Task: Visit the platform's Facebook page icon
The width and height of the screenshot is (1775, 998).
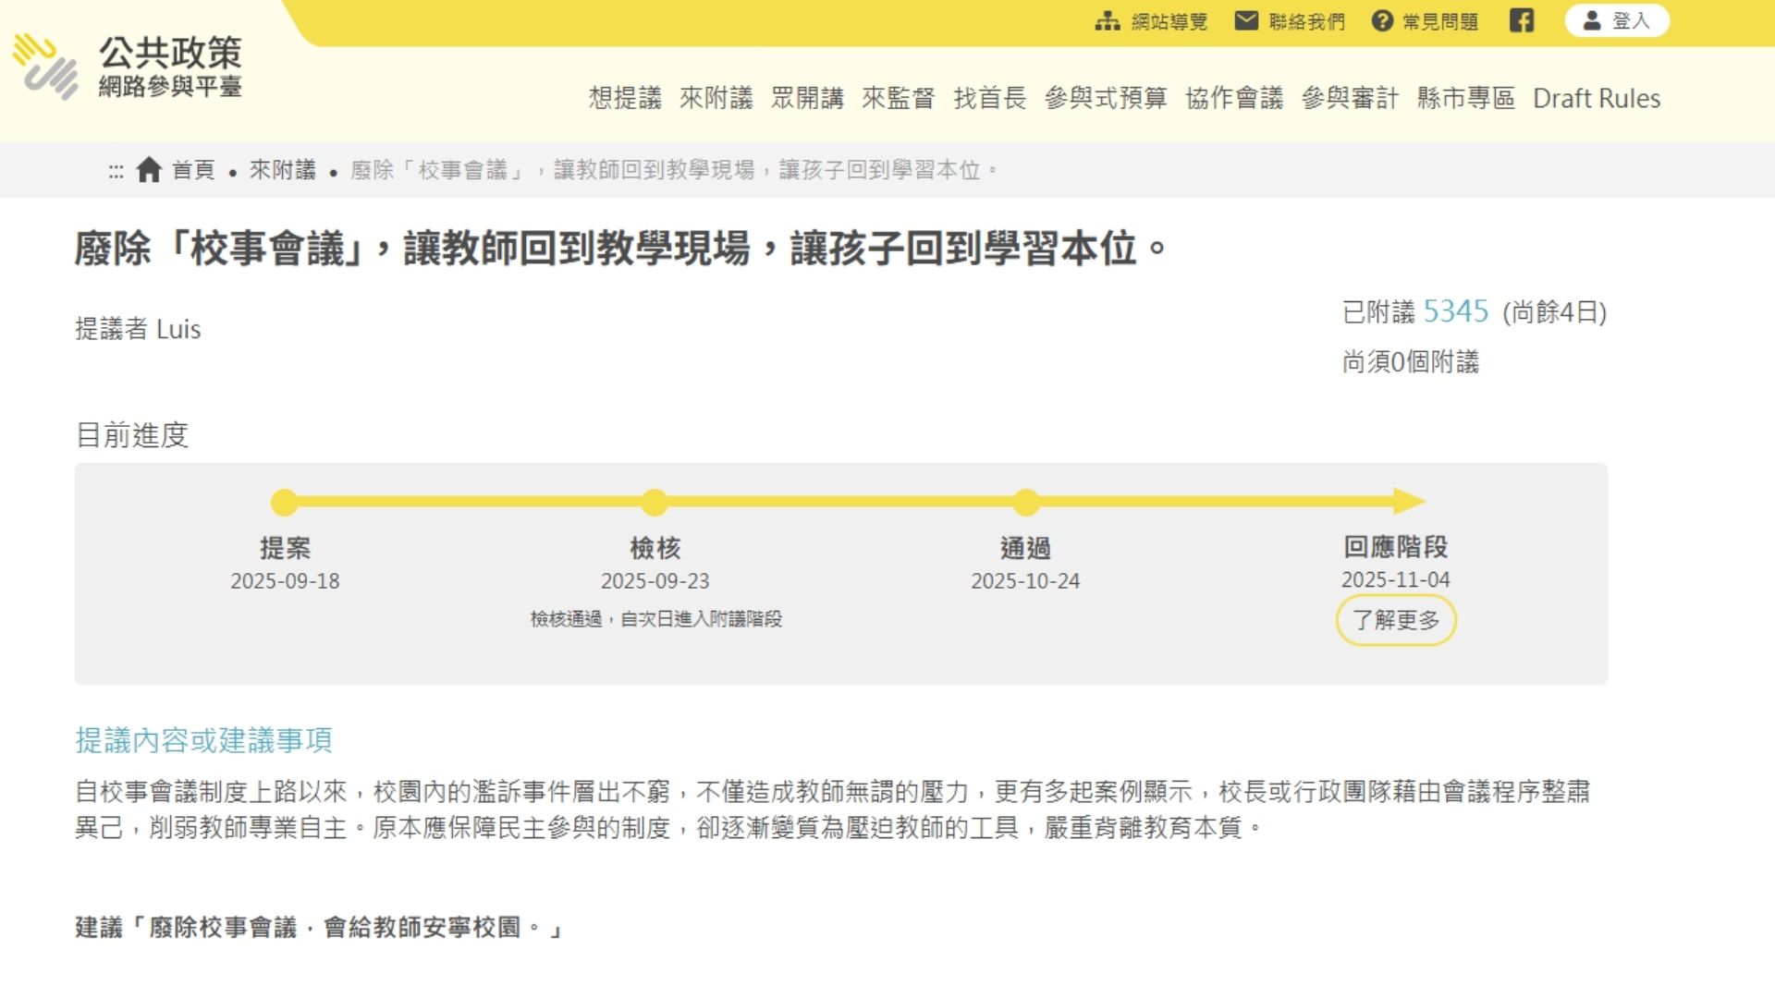Action: tap(1522, 20)
